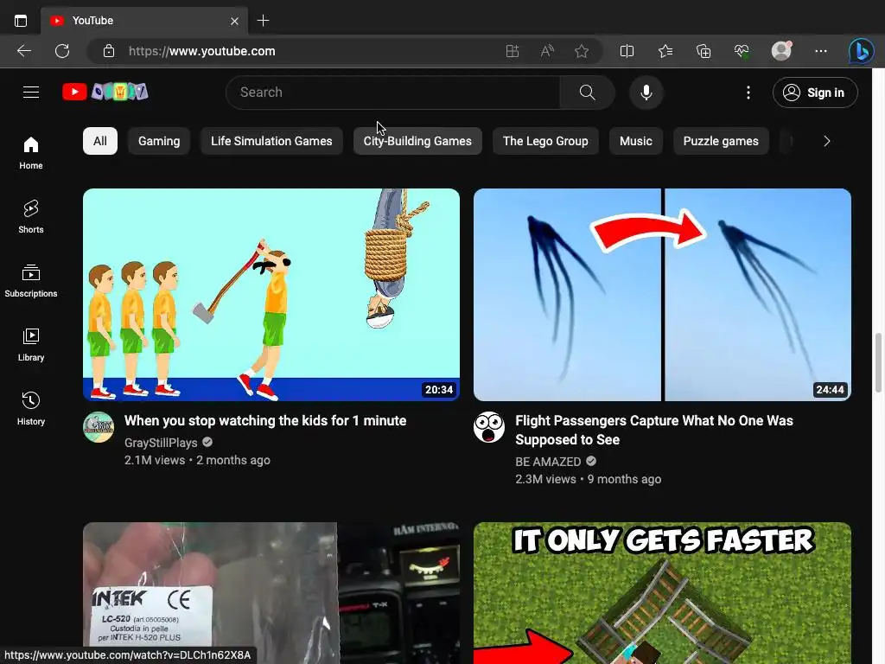The image size is (885, 664).
Task: Open a new browser tab
Action: coord(263,21)
